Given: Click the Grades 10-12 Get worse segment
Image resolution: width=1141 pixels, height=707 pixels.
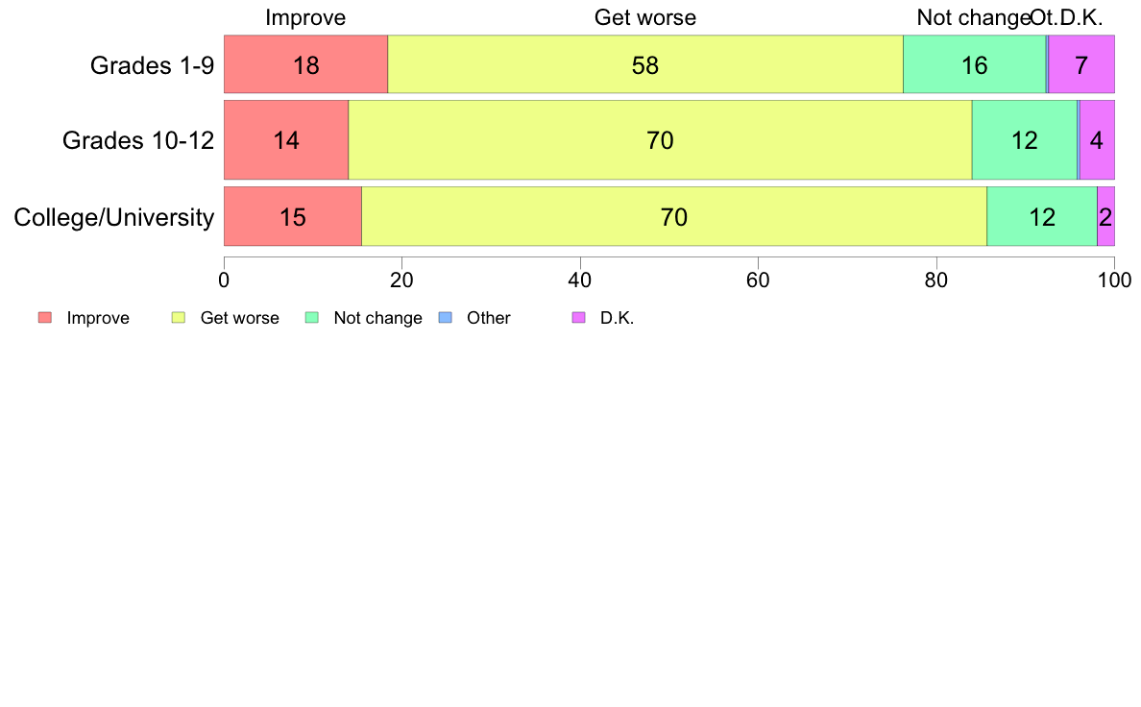Looking at the screenshot, I should pos(660,140).
